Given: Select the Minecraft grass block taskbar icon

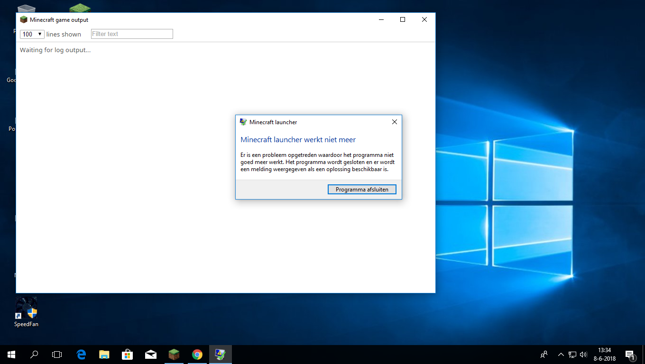Looking at the screenshot, I should pyautogui.click(x=174, y=355).
